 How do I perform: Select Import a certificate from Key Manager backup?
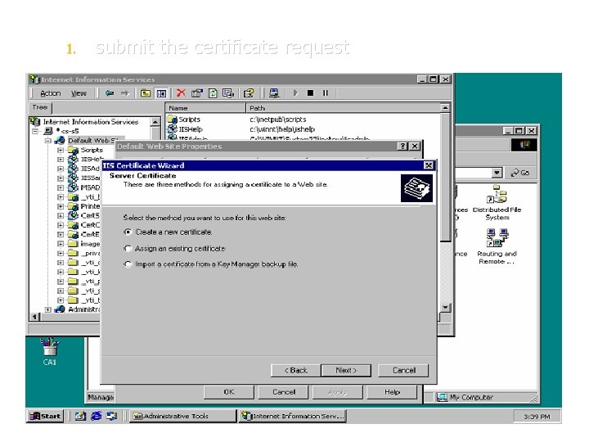click(x=128, y=264)
